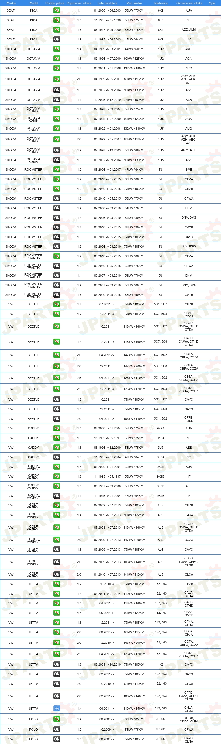
Task: Click engine code BLS, BSW
Action: [189, 247]
